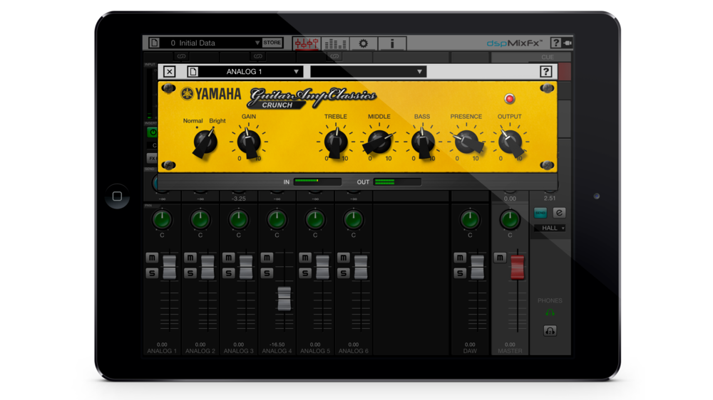Screen dimensions: 713x400
Task: Solo the Analog 5 channel
Action: (305, 273)
